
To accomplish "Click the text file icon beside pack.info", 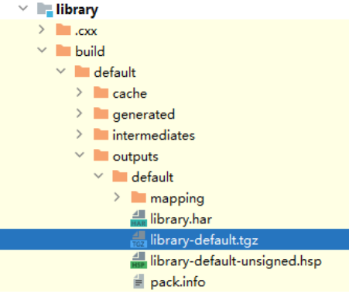I will pos(139,282).
